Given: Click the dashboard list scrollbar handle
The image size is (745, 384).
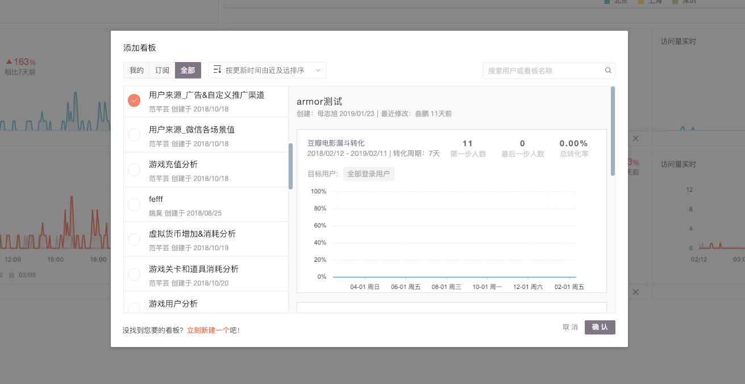Looking at the screenshot, I should pyautogui.click(x=291, y=166).
